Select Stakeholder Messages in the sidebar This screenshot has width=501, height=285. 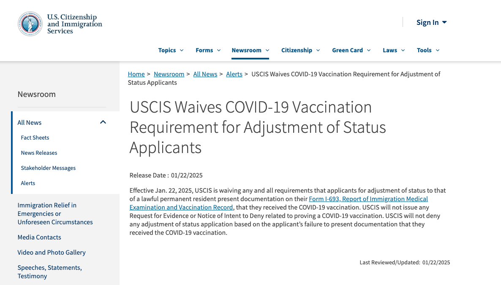[48, 168]
